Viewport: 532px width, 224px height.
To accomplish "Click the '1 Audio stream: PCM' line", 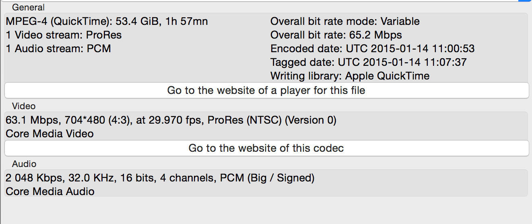I will click(58, 49).
